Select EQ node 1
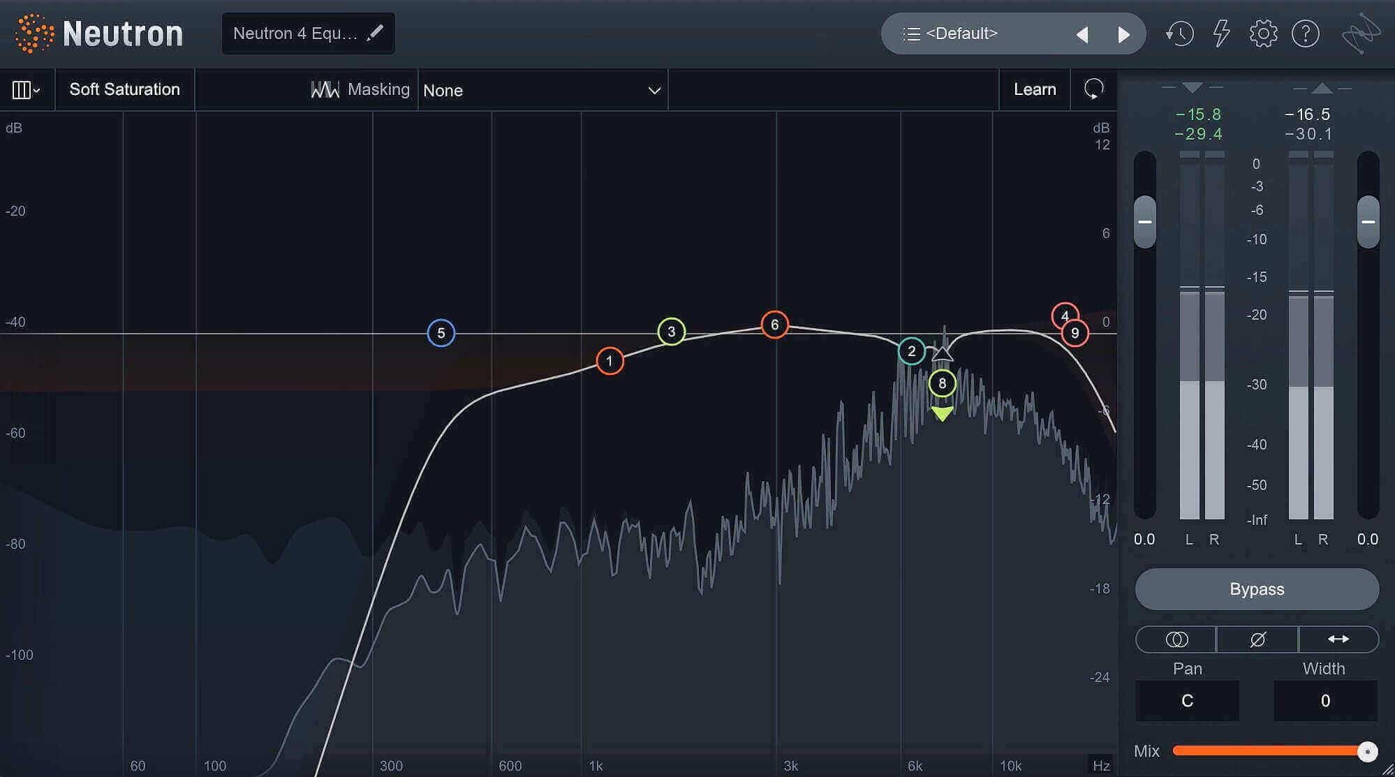The image size is (1395, 777). pyautogui.click(x=610, y=361)
